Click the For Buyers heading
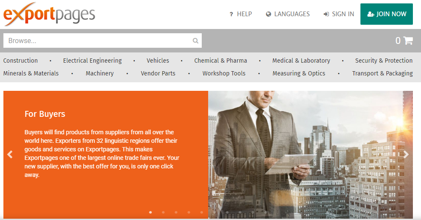This screenshot has width=421, height=220. pos(45,114)
